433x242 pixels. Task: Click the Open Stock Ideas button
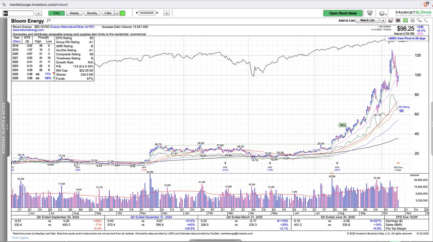342,13
